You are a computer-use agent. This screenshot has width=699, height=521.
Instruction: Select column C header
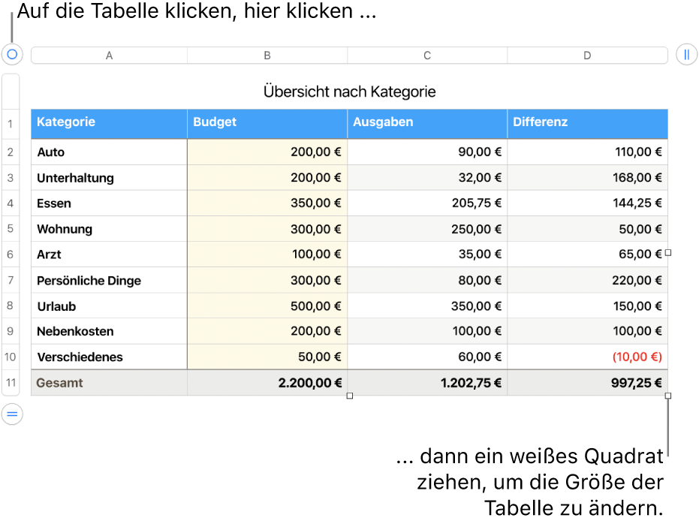coord(427,56)
